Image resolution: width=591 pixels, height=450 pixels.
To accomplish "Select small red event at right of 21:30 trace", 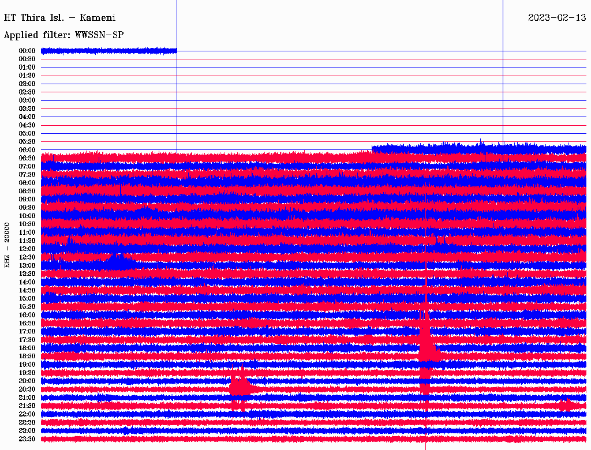I will pos(567,404).
